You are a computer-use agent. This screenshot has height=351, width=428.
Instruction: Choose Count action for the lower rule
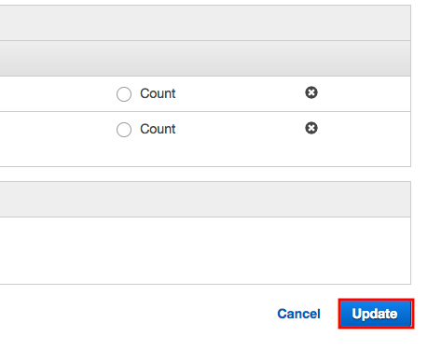(124, 130)
